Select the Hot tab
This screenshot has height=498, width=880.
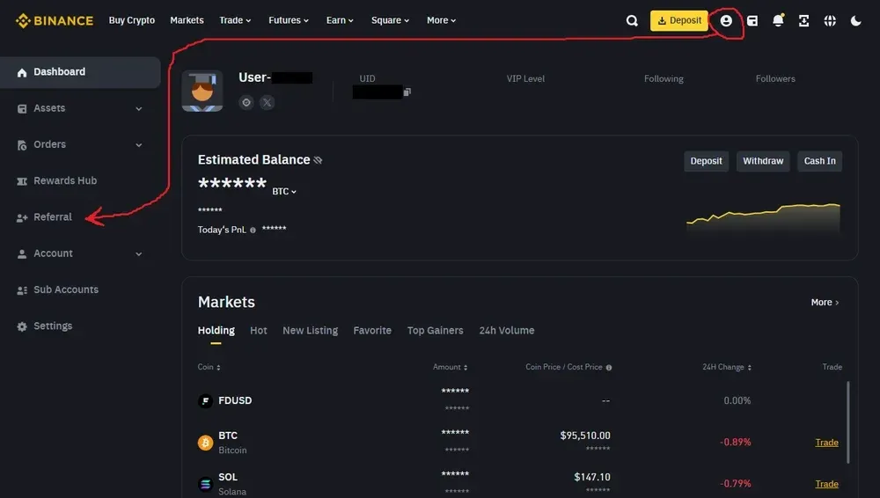[258, 331]
